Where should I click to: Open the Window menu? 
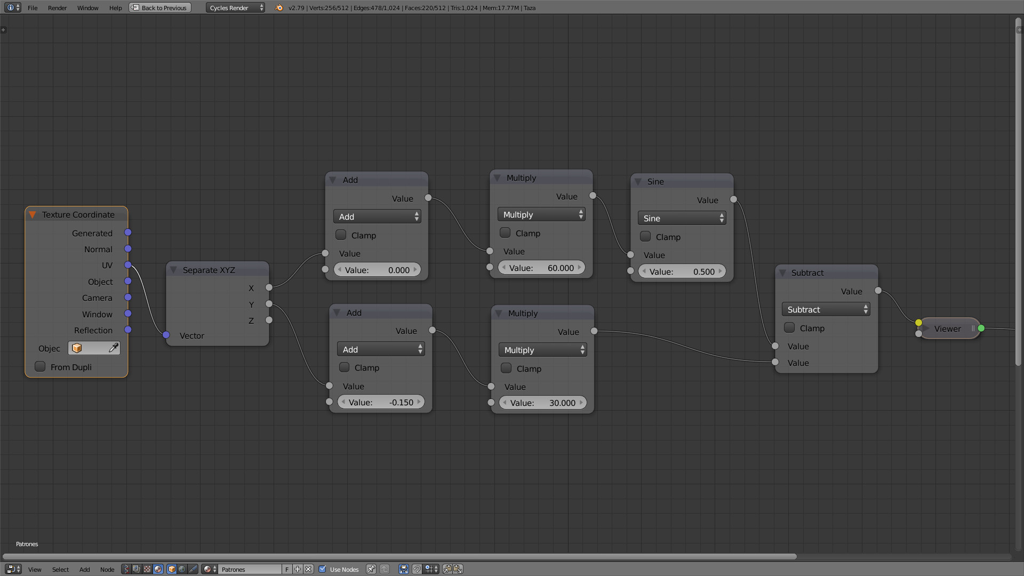(87, 7)
